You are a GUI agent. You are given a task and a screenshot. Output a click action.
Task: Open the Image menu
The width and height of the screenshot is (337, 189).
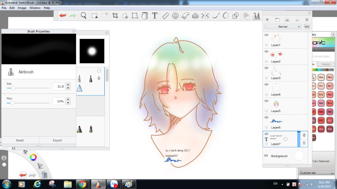[x=22, y=8]
